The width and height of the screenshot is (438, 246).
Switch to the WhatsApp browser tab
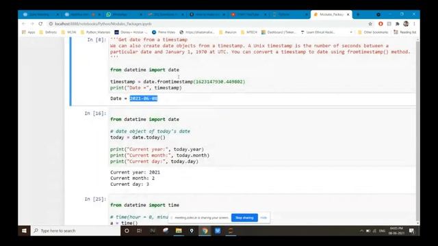click(125, 14)
